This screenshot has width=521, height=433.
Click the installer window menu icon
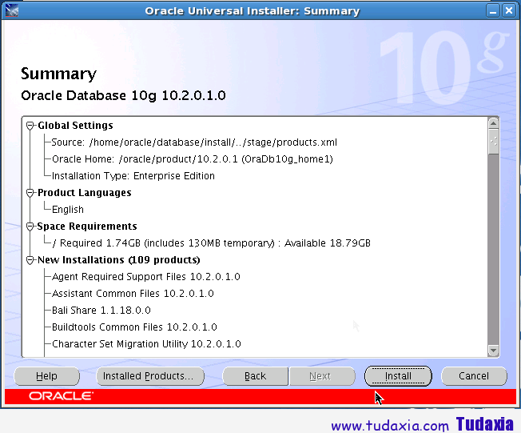click(x=12, y=11)
